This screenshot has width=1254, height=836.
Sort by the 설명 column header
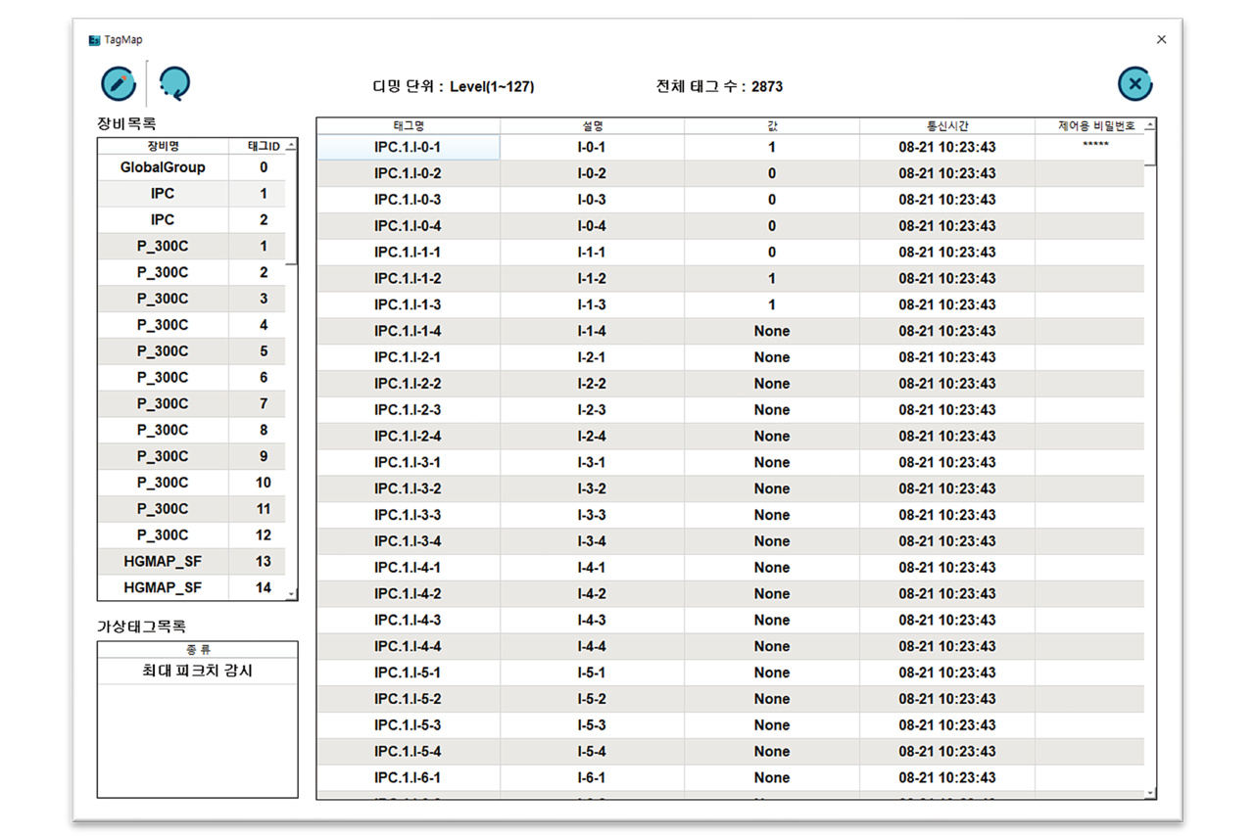(x=592, y=125)
